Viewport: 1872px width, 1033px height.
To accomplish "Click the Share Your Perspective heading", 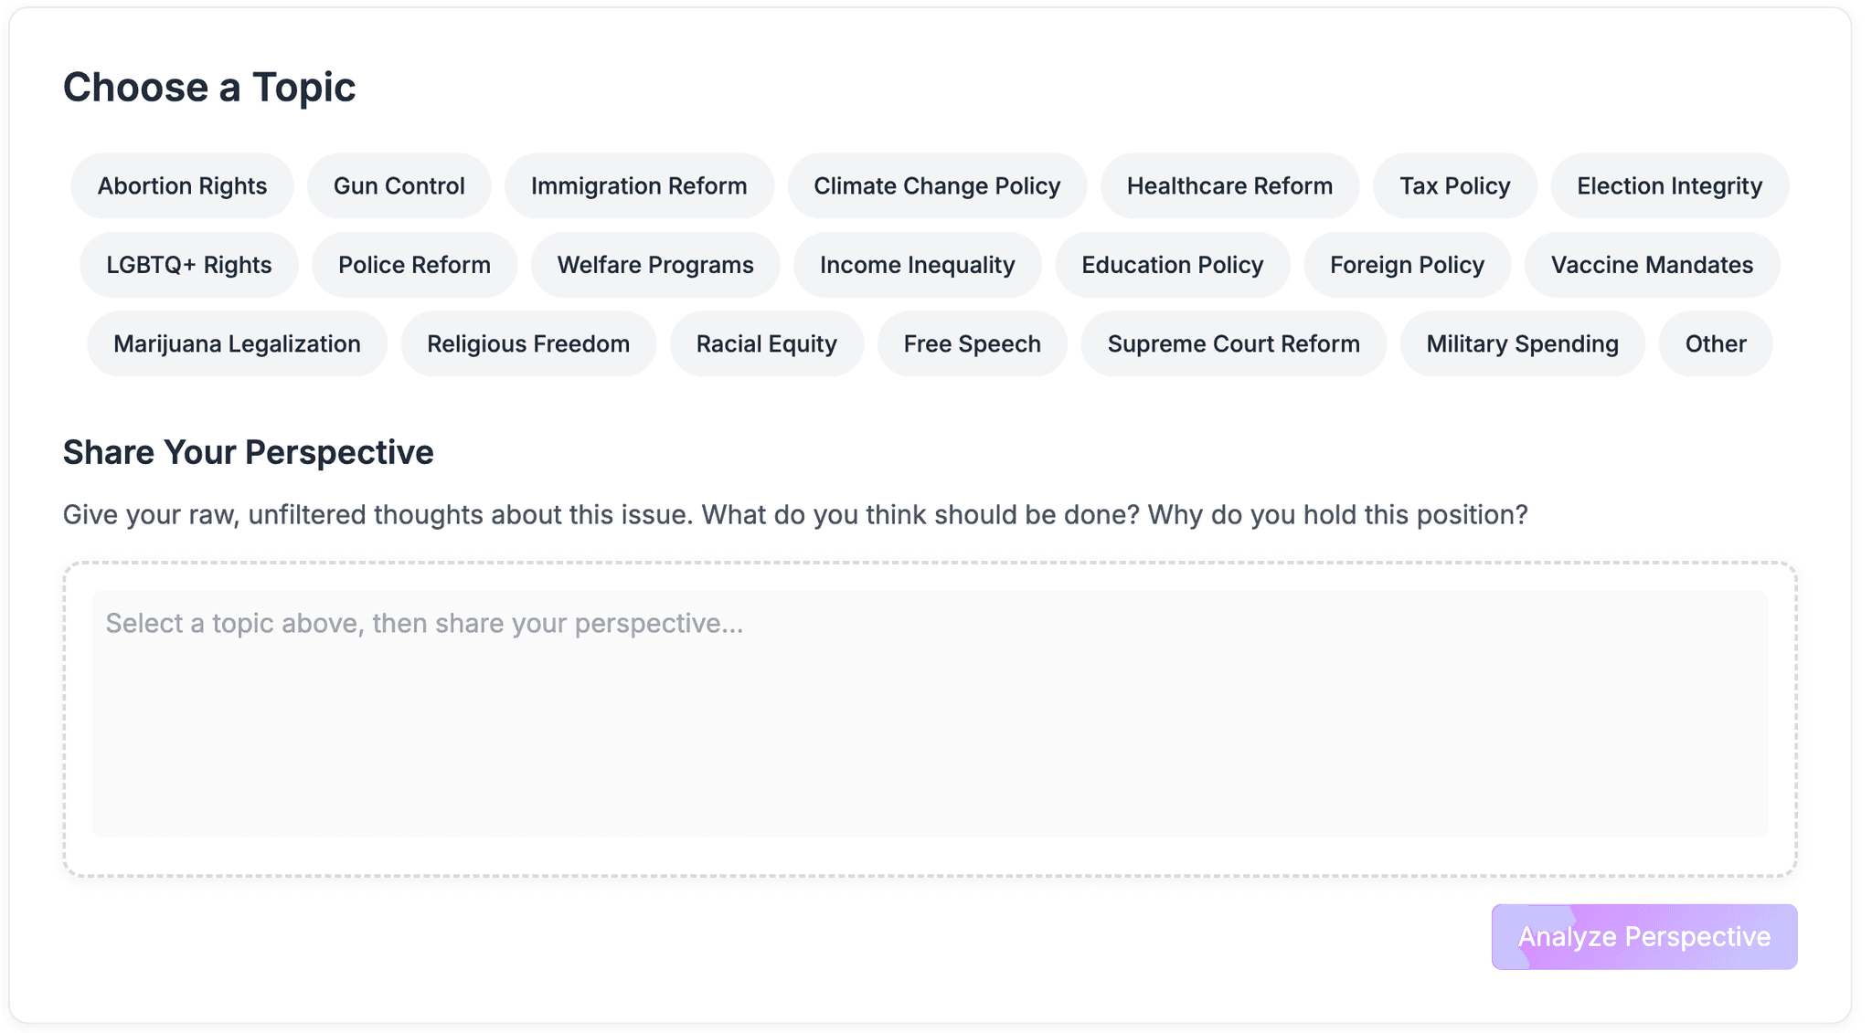I will pos(248,452).
